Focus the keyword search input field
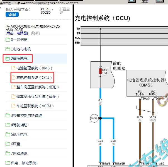The image size is (168, 167). click(18, 9)
